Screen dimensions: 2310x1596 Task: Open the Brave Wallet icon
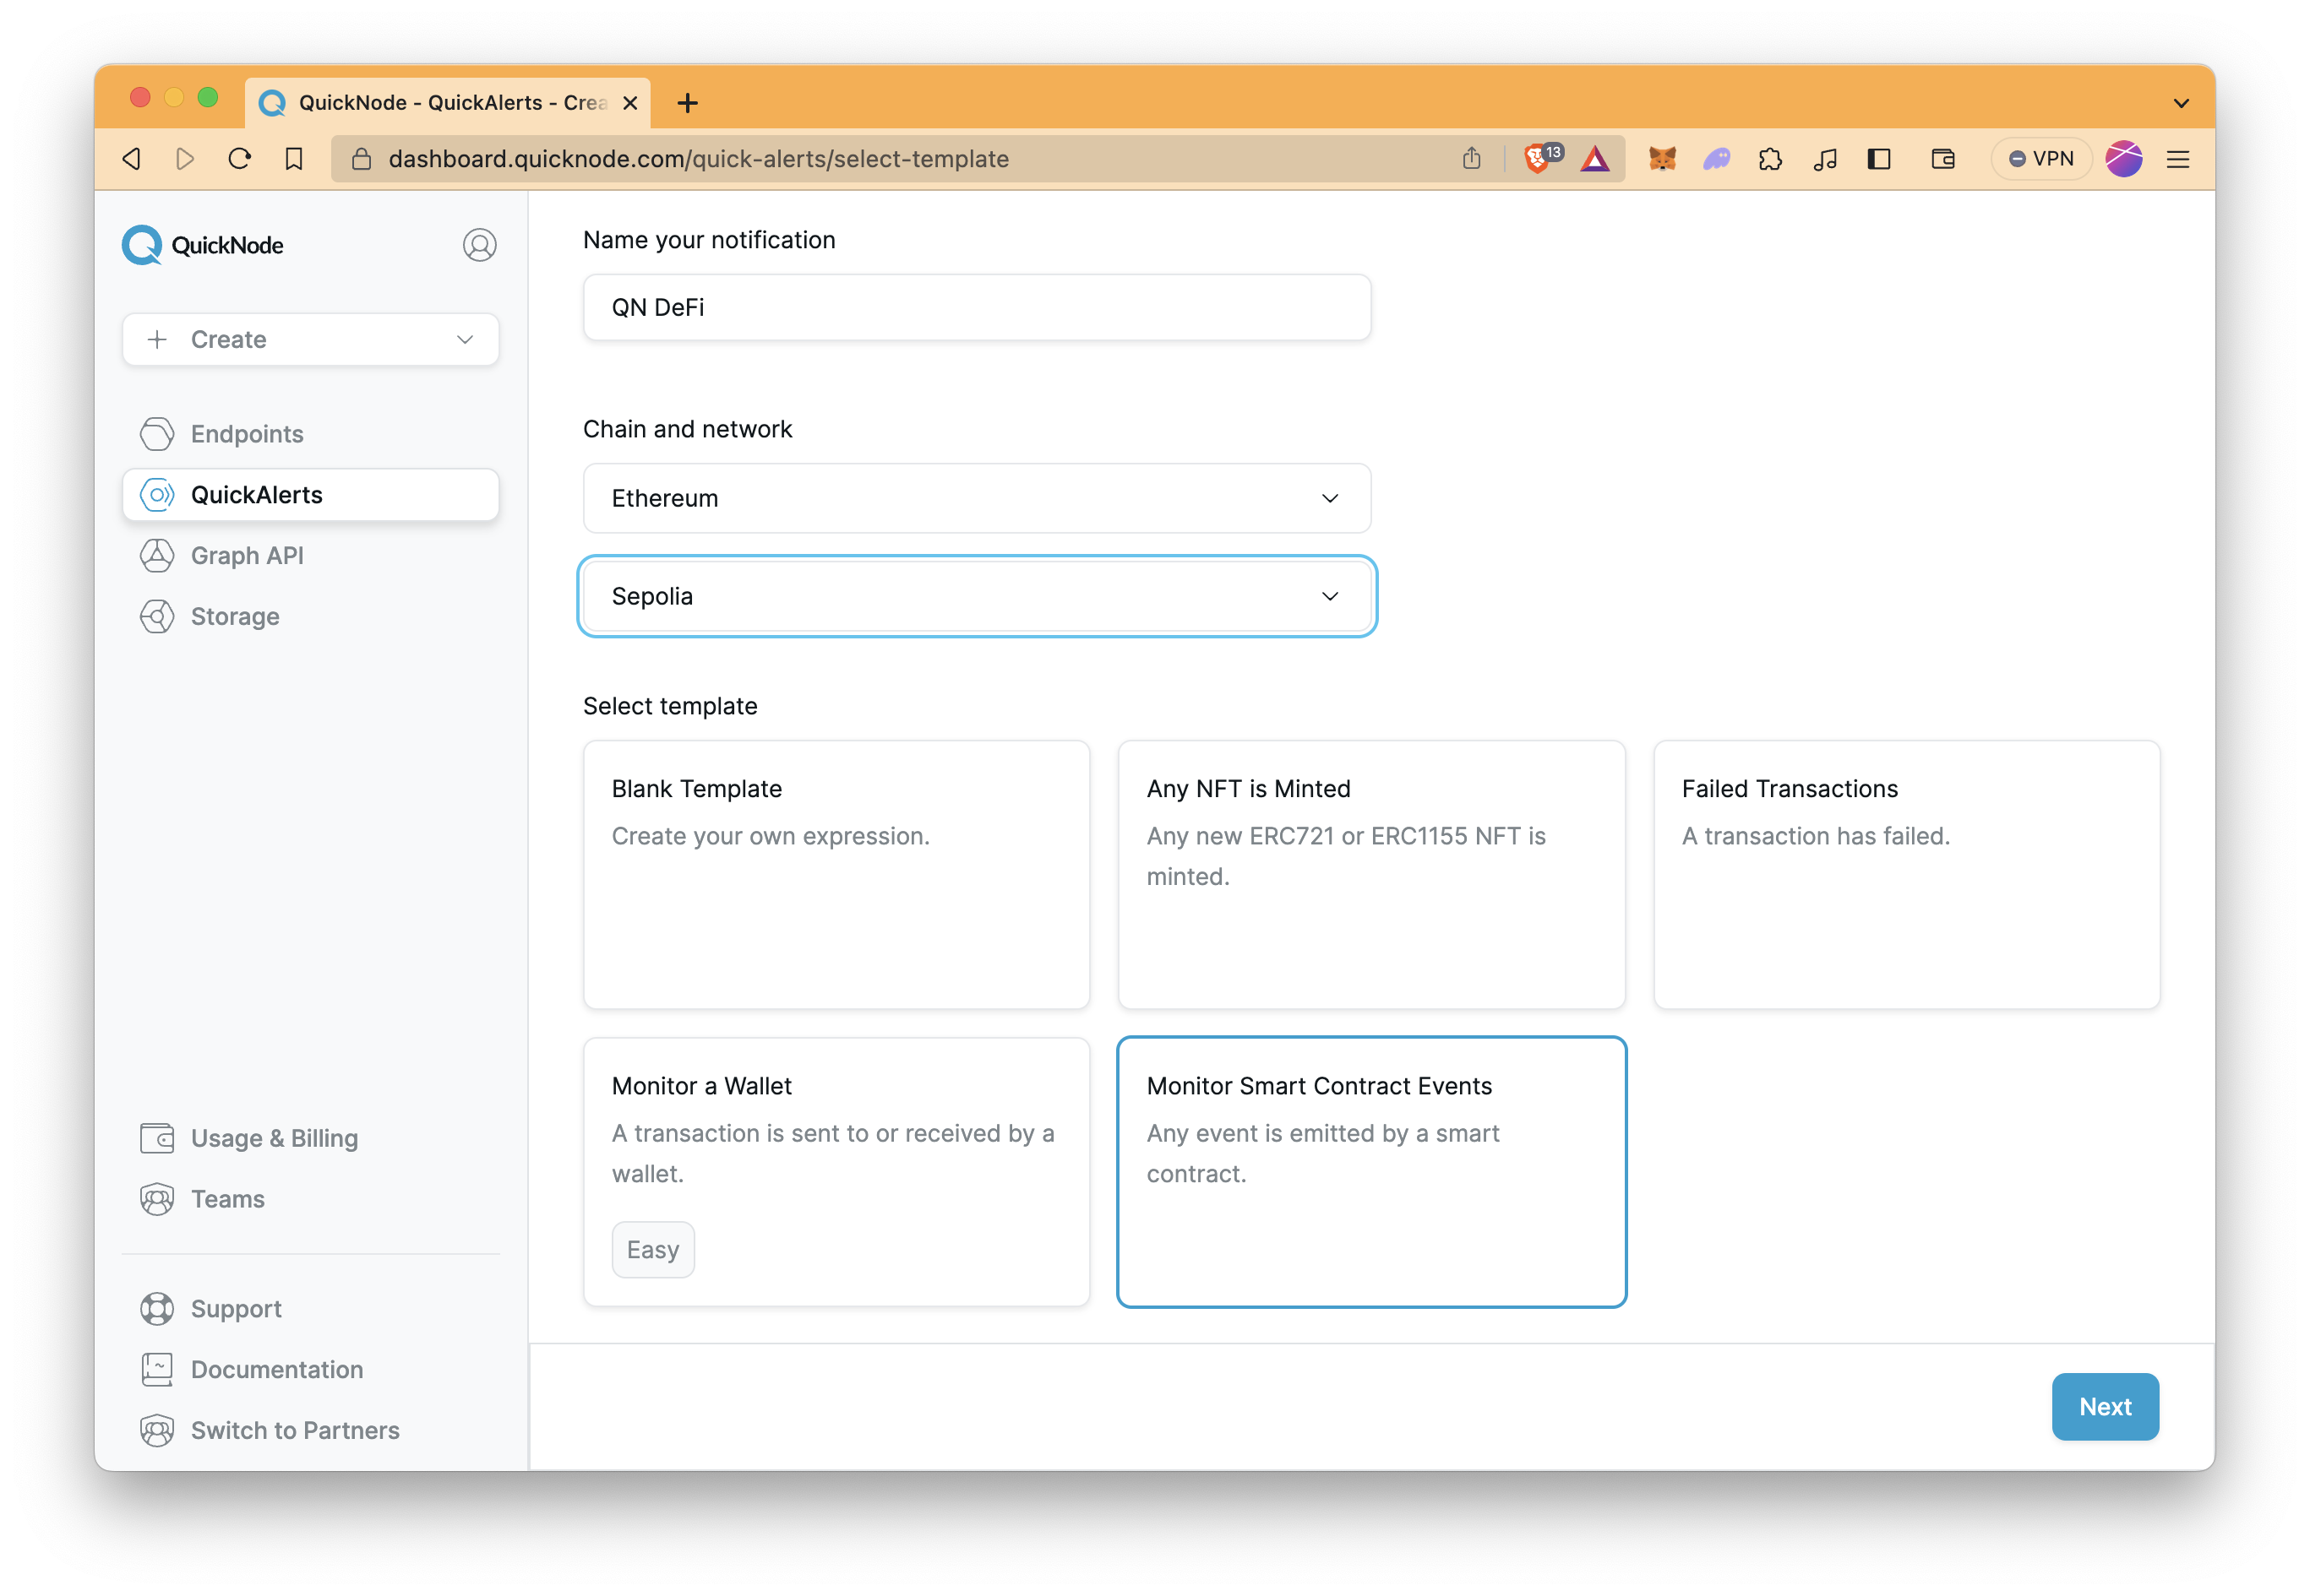click(x=1942, y=159)
